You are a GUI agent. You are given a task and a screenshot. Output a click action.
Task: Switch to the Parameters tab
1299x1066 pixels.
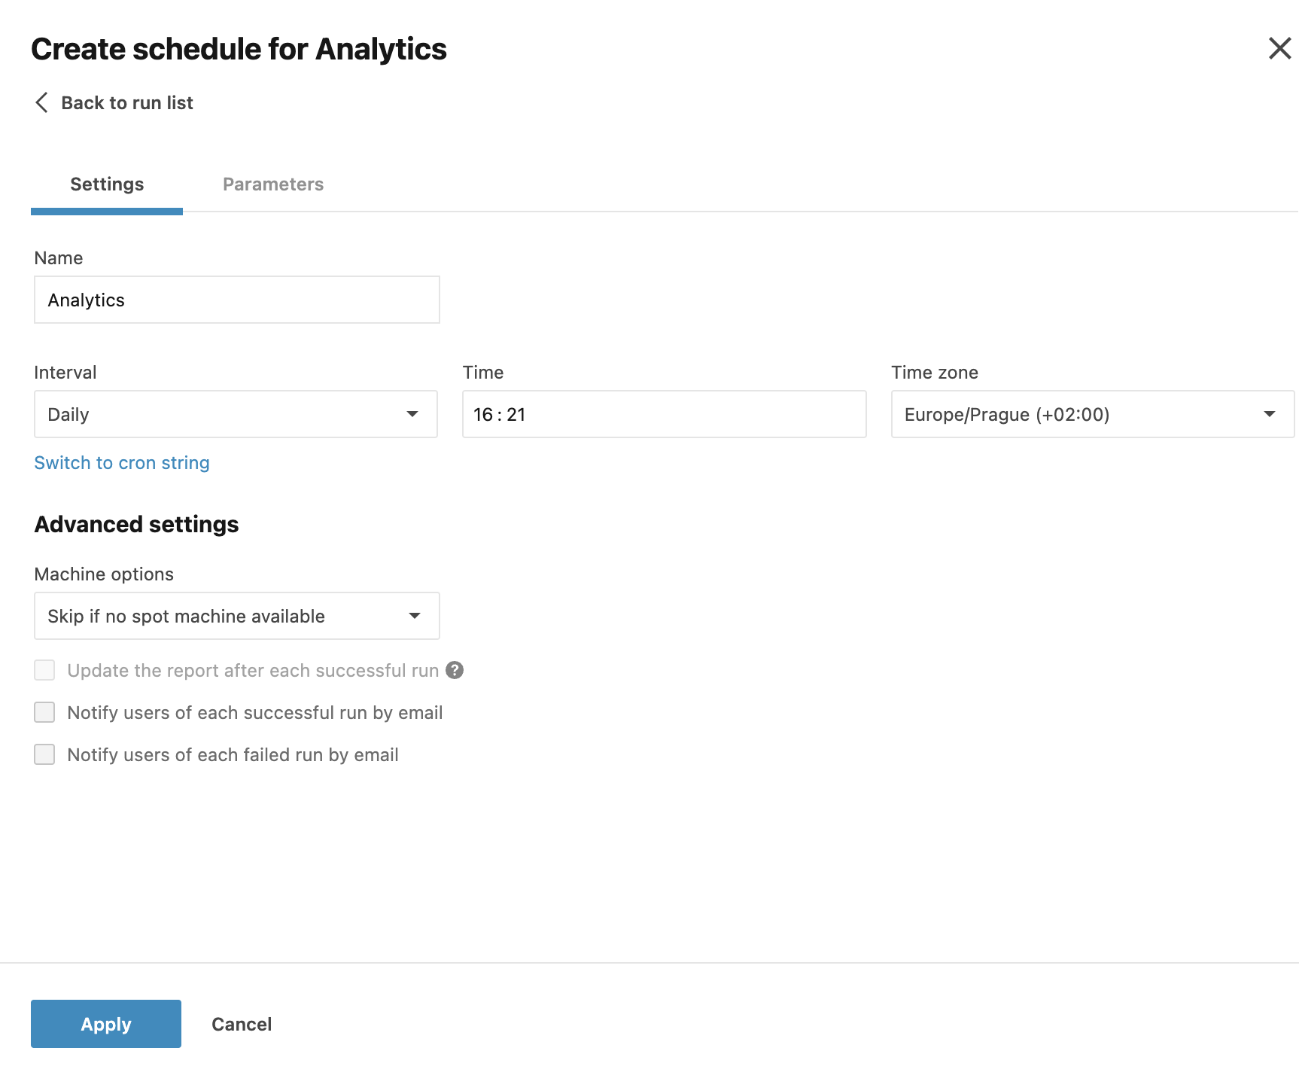272,184
